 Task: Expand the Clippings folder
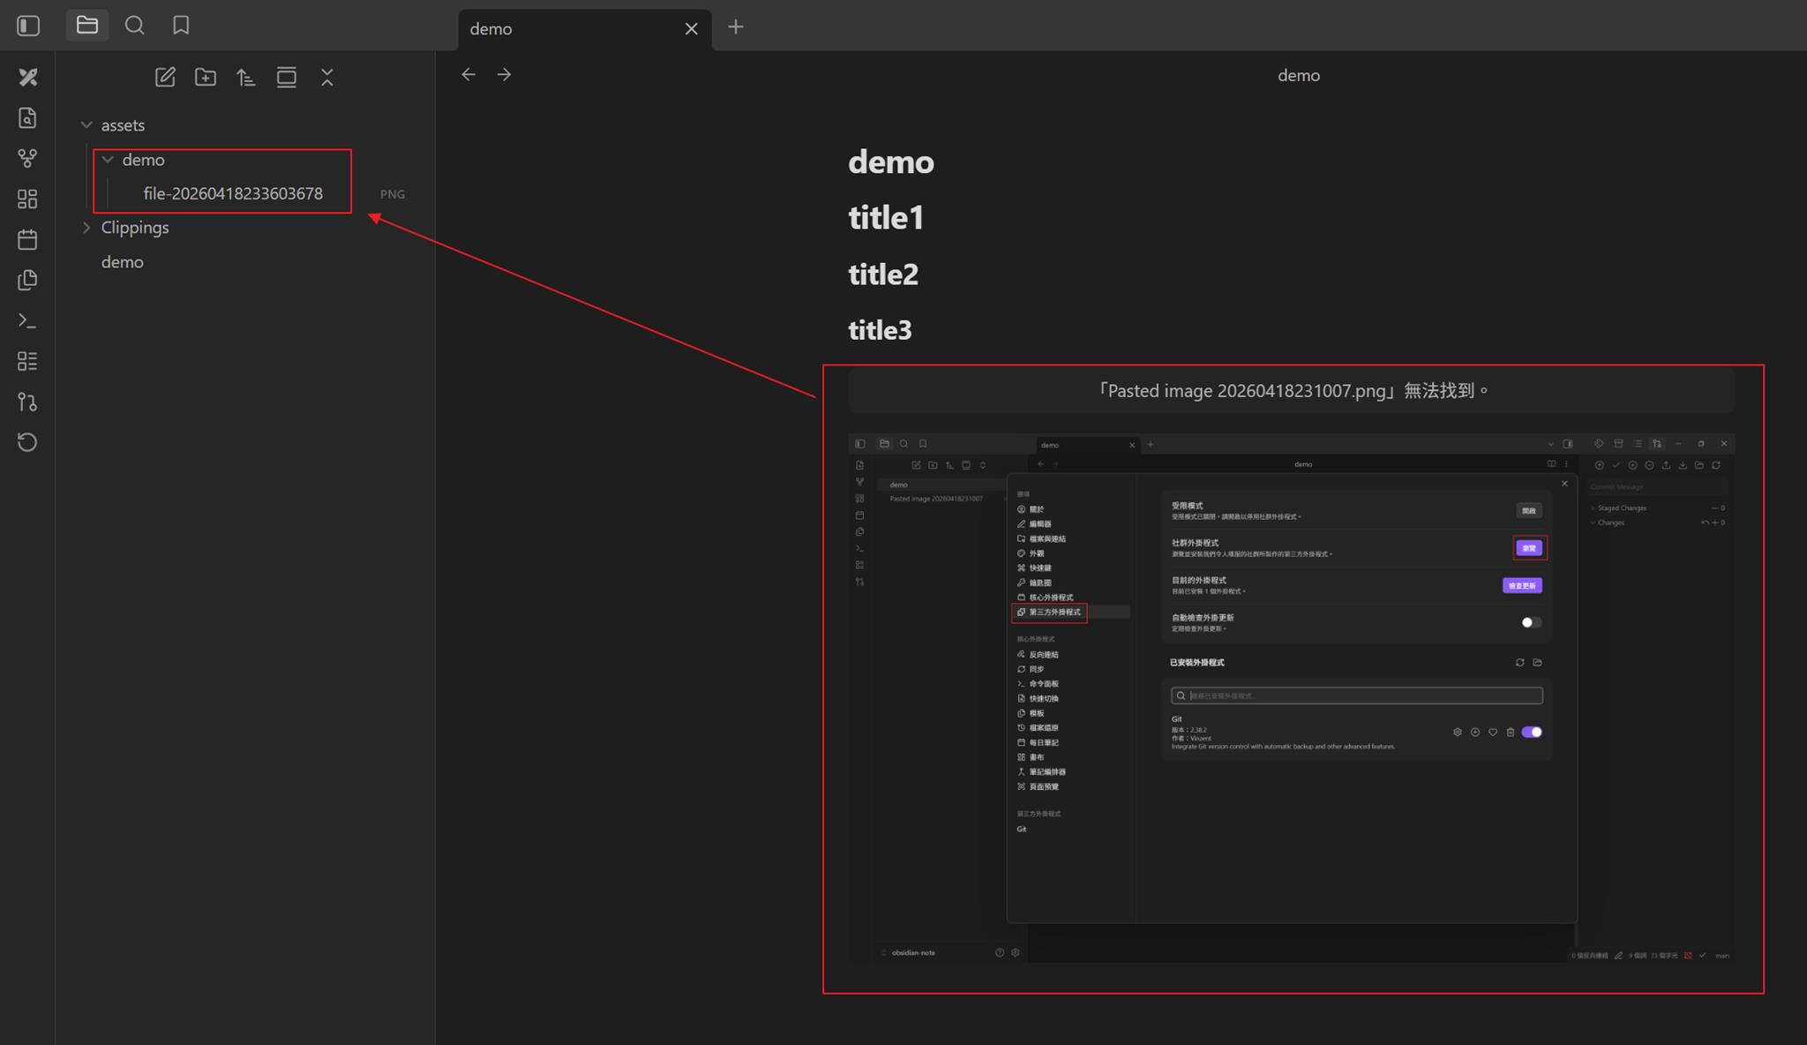tap(86, 228)
